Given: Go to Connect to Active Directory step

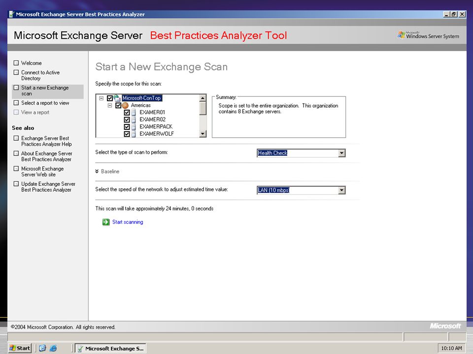Looking at the screenshot, I should [40, 75].
